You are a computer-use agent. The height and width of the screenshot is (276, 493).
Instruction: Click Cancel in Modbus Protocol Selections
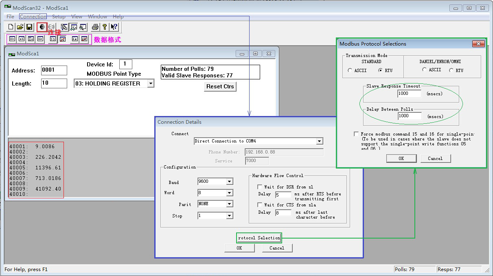[x=435, y=158]
